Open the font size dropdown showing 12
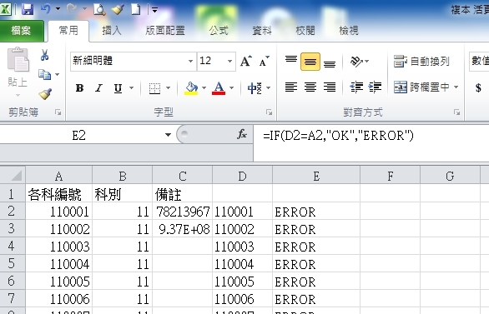The width and height of the screenshot is (489, 314). coord(229,61)
